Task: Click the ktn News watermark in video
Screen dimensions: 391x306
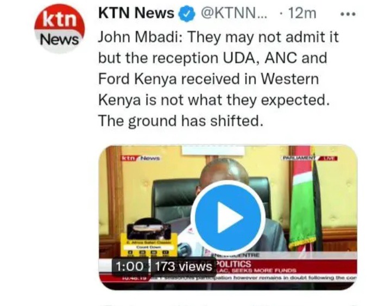Action: click(141, 158)
